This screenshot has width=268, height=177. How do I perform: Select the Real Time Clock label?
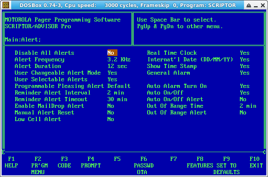click(x=172, y=53)
